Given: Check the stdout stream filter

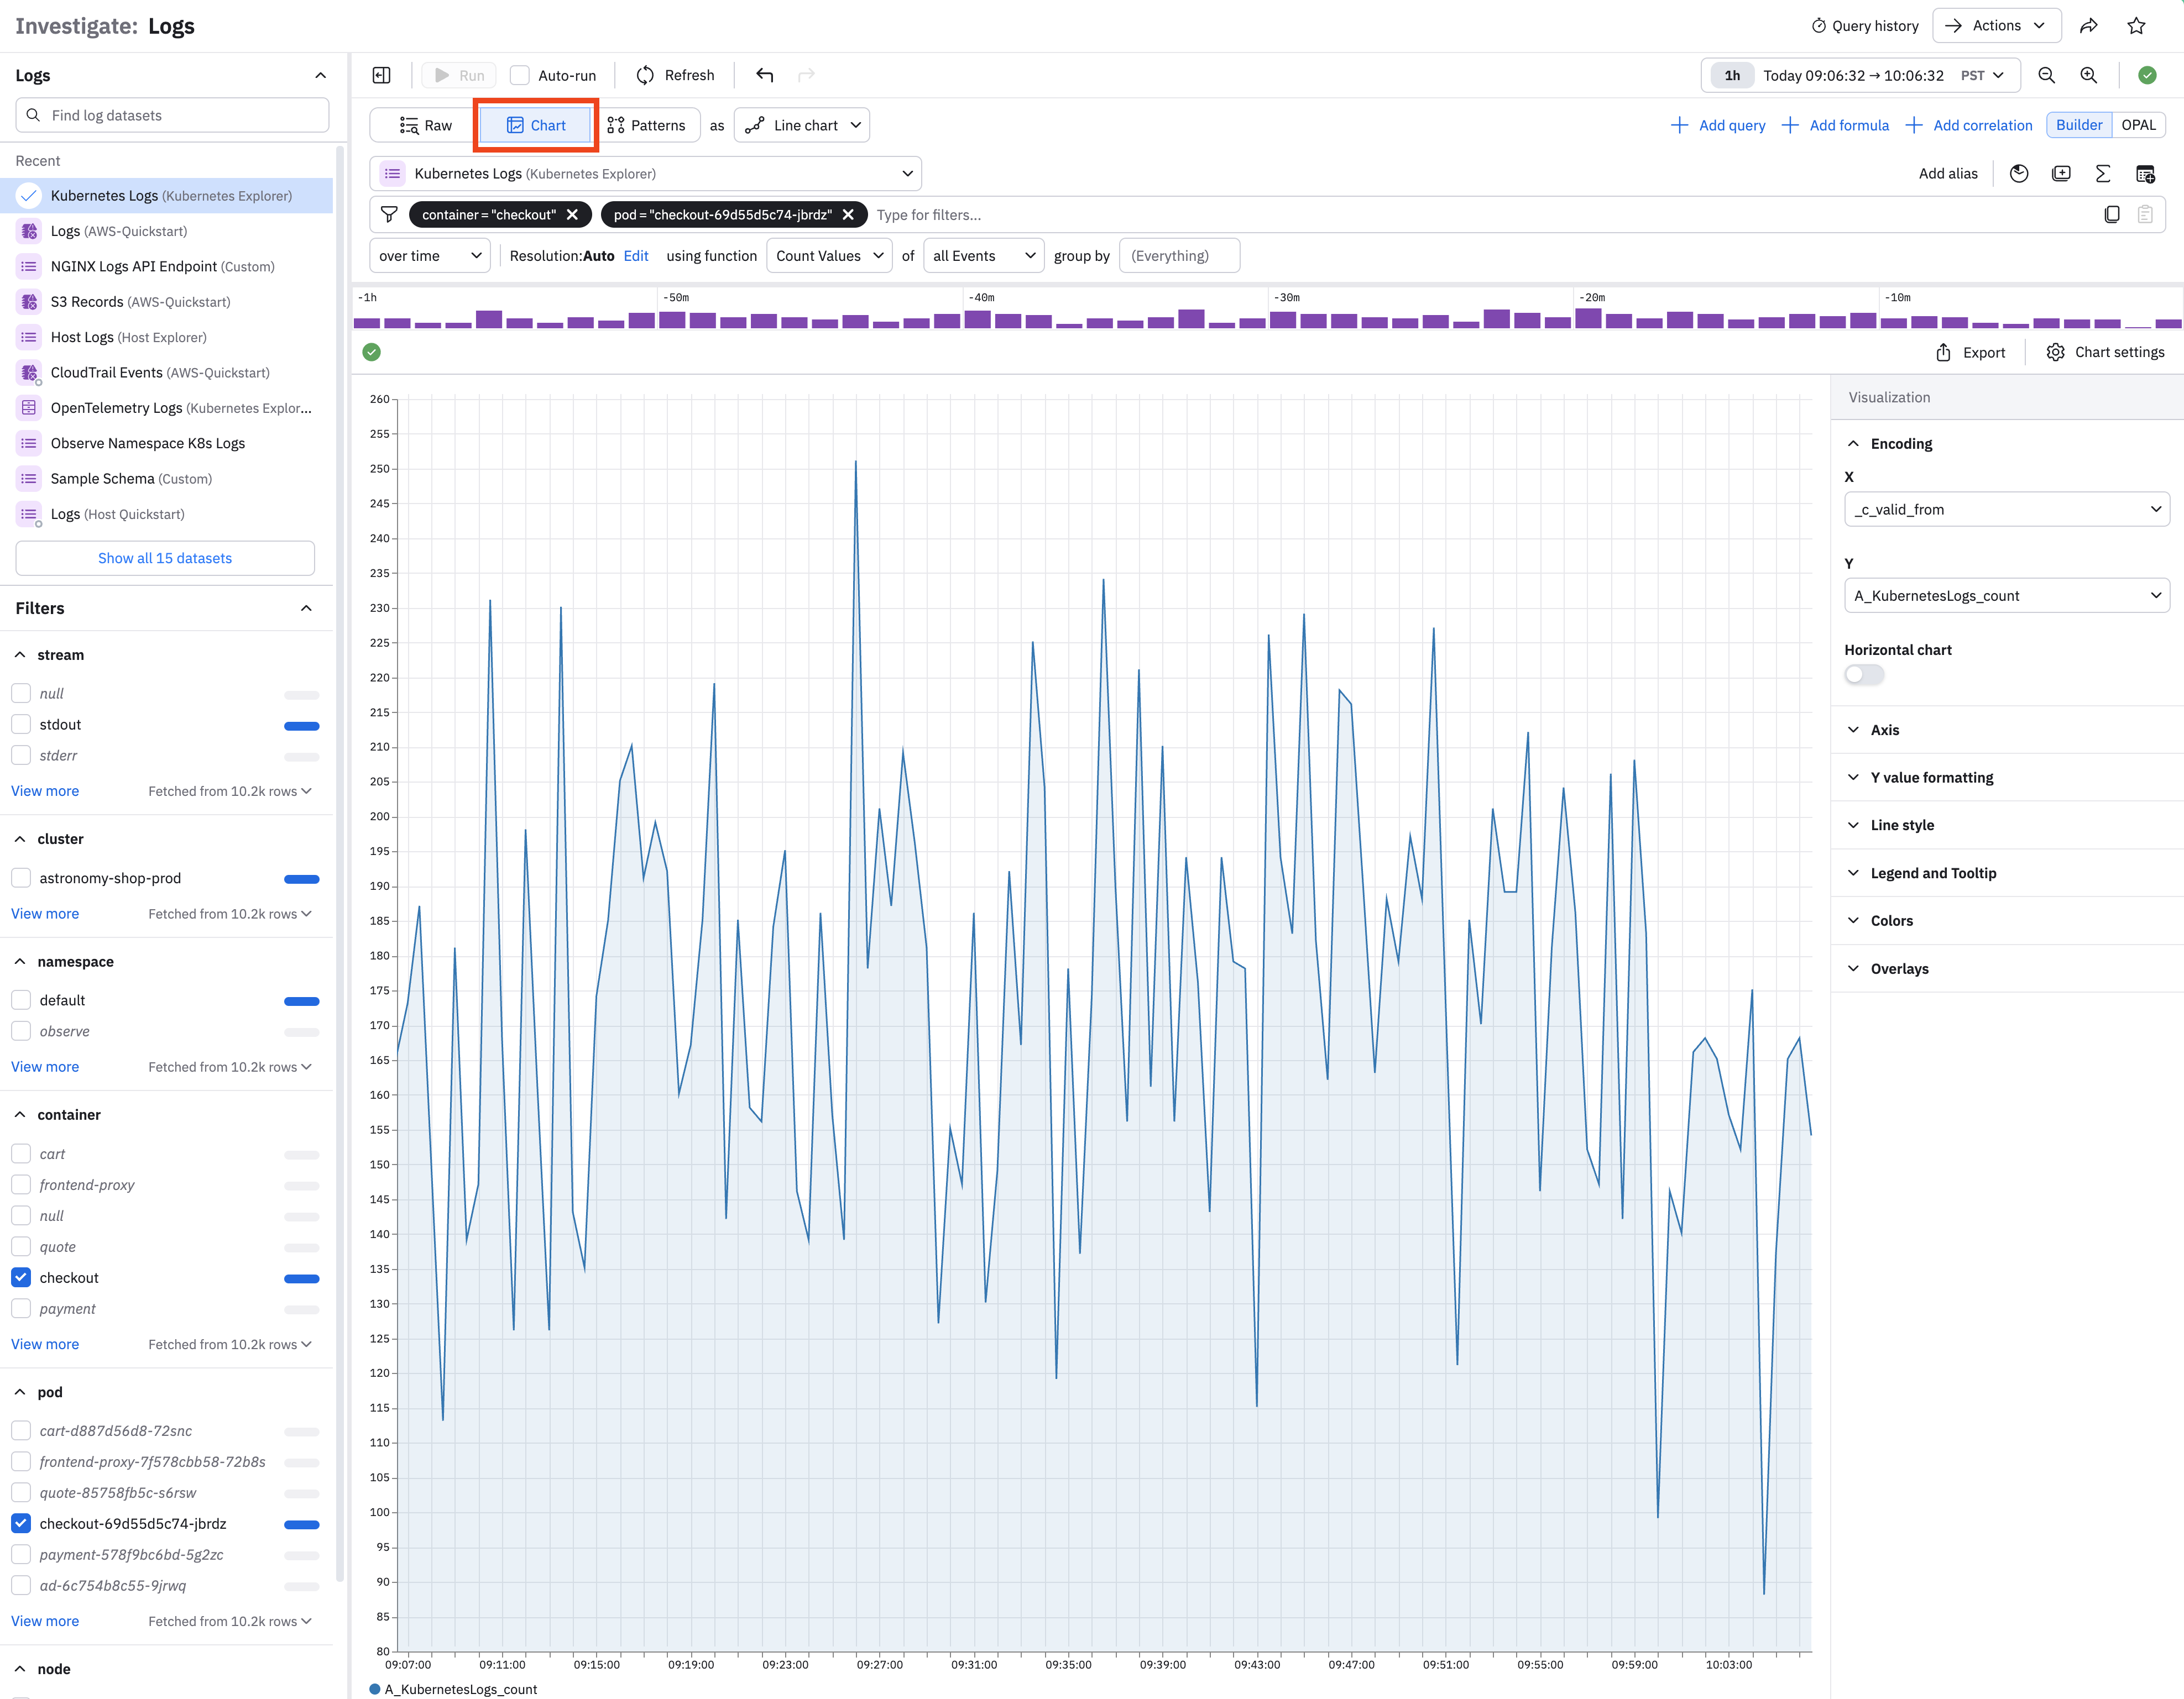Looking at the screenshot, I should pos(21,725).
